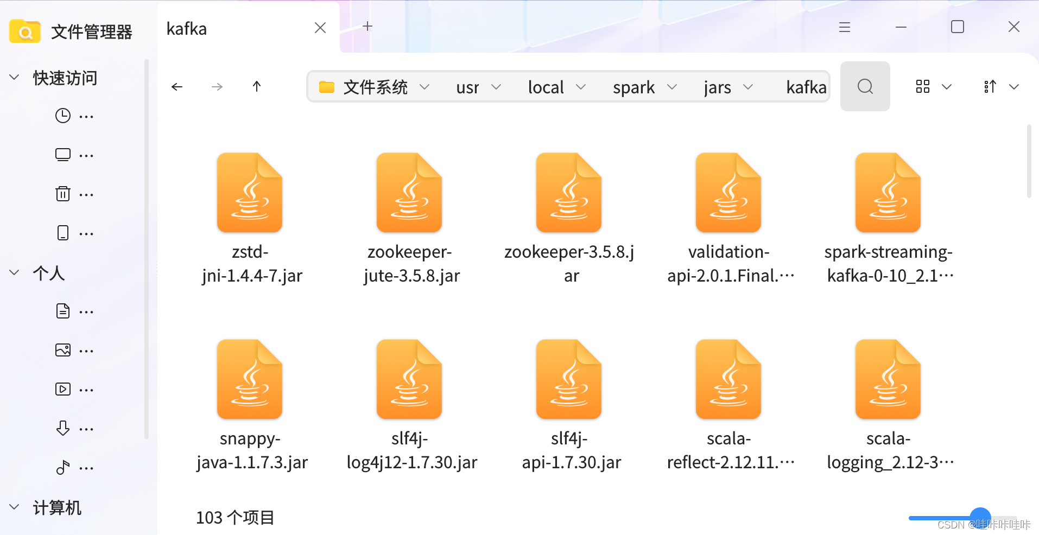Close the kafka tab
The image size is (1039, 535).
320,28
